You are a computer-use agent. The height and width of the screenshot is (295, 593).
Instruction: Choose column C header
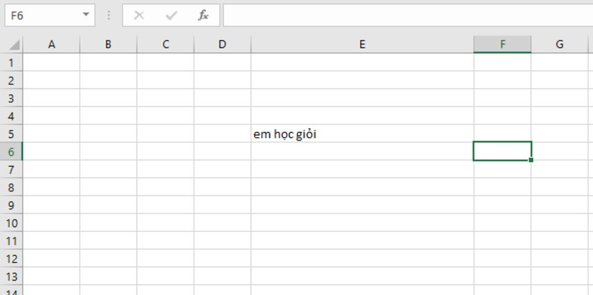[x=165, y=44]
